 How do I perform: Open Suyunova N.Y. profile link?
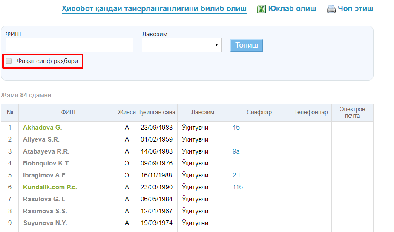tap(45, 223)
